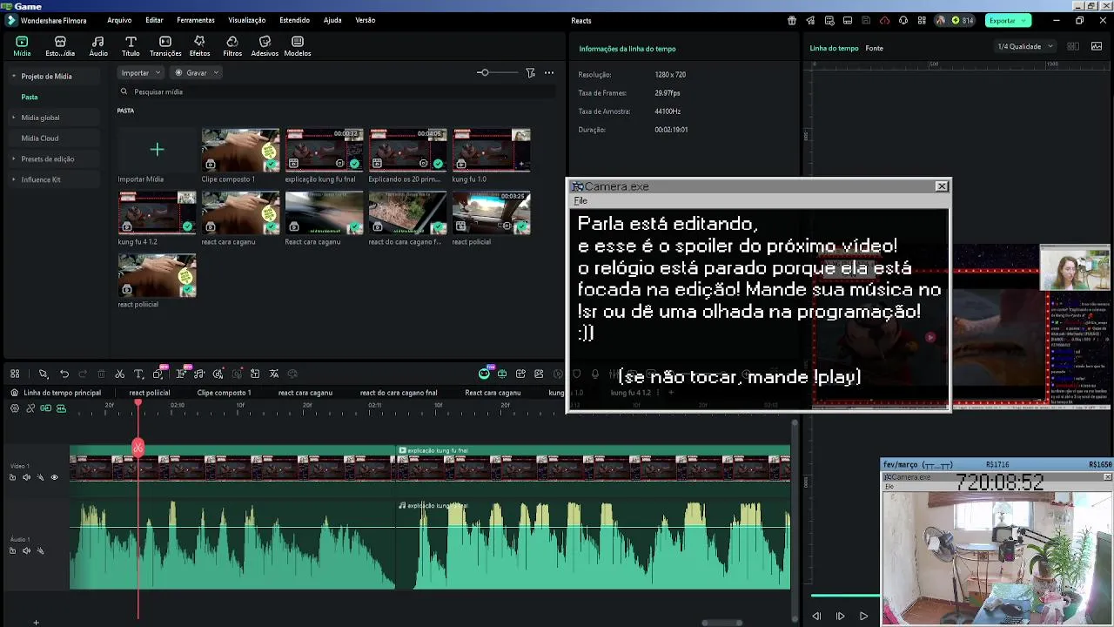Add text with the timeline text tool
Viewport: 1114px width, 627px height.
click(138, 374)
